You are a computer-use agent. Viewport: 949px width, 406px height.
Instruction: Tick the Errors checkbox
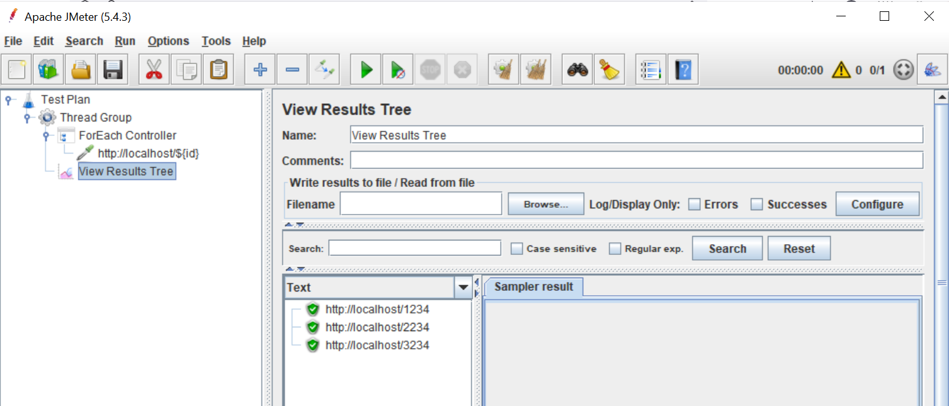[695, 205]
